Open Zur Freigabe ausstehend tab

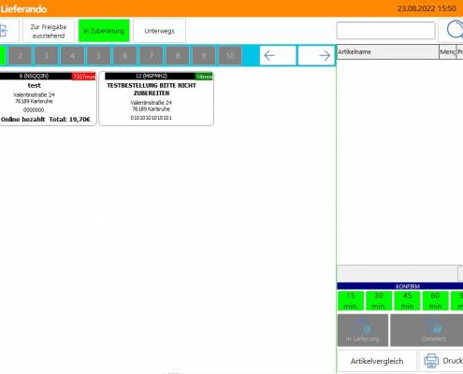(49, 31)
